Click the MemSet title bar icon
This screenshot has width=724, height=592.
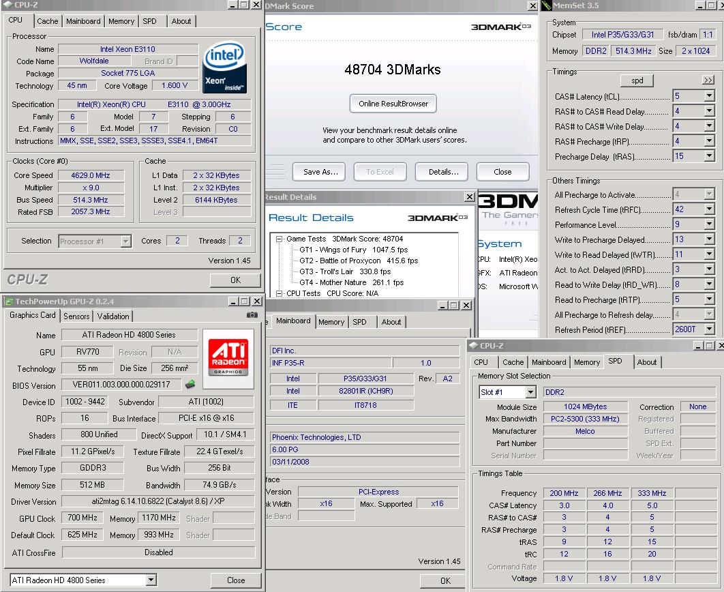547,5
